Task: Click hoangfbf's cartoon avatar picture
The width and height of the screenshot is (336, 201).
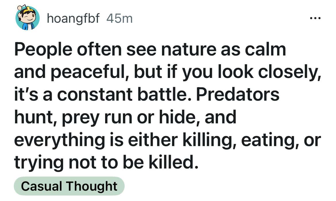Action: pos(27,18)
